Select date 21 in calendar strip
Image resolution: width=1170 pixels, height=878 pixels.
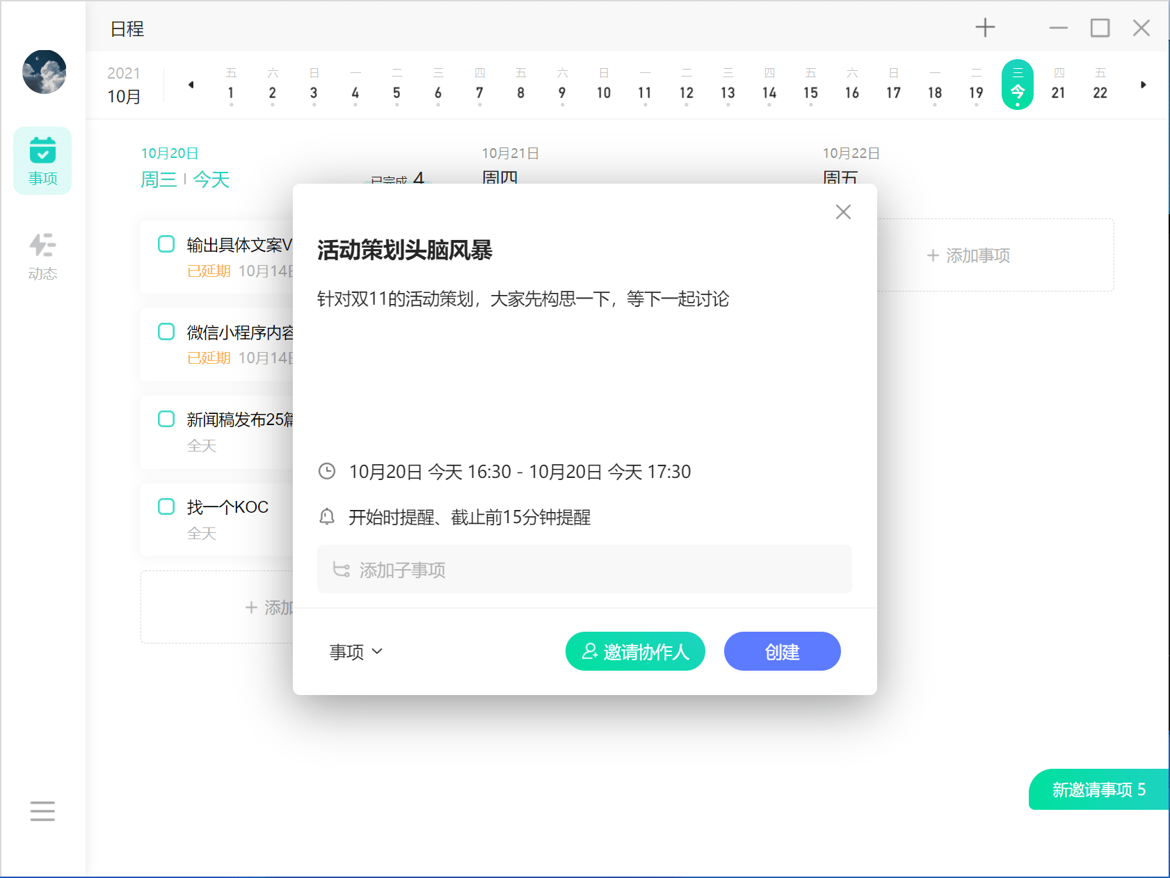tap(1058, 84)
